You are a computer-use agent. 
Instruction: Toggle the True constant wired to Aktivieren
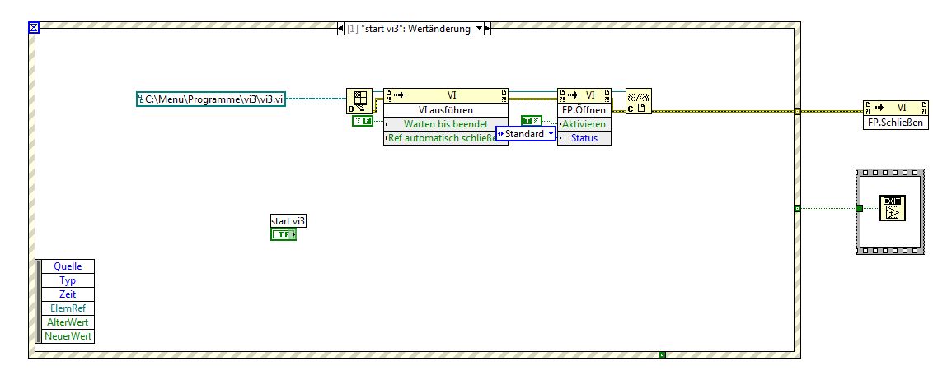(531, 121)
